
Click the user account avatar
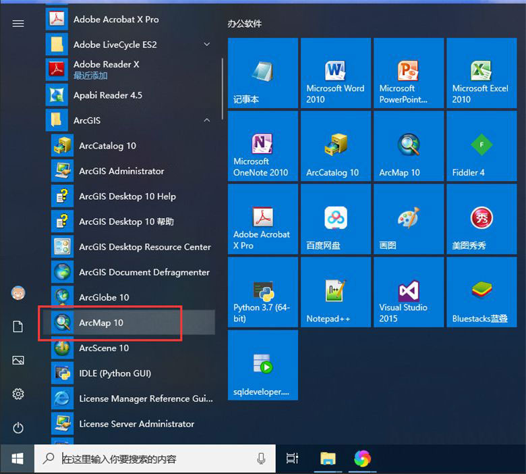pos(18,293)
